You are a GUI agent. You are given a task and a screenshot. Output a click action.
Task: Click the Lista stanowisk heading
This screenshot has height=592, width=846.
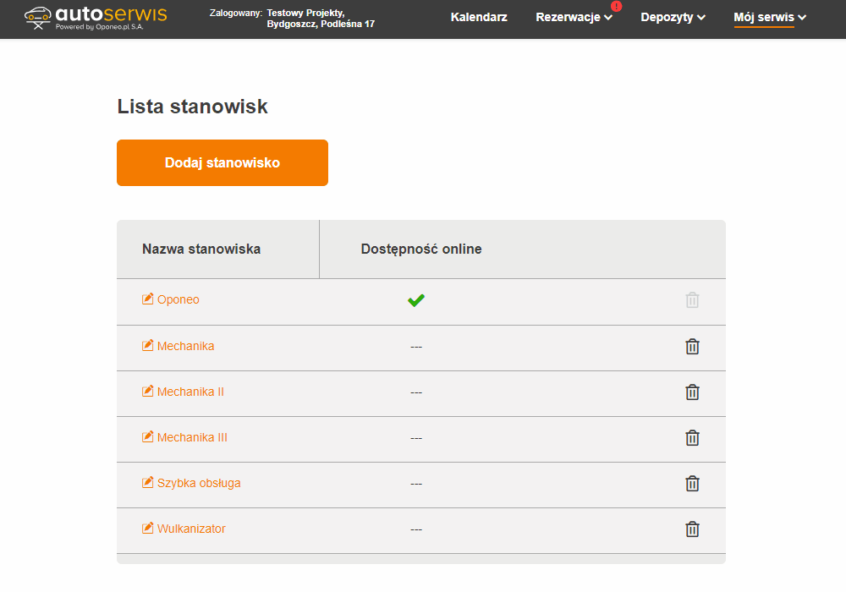click(x=193, y=107)
